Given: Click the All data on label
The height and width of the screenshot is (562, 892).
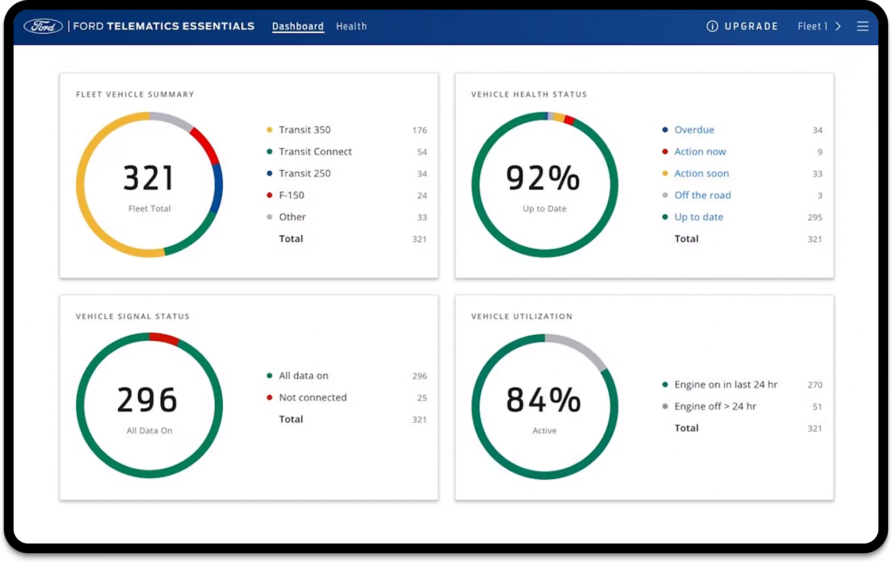Looking at the screenshot, I should pos(303,376).
